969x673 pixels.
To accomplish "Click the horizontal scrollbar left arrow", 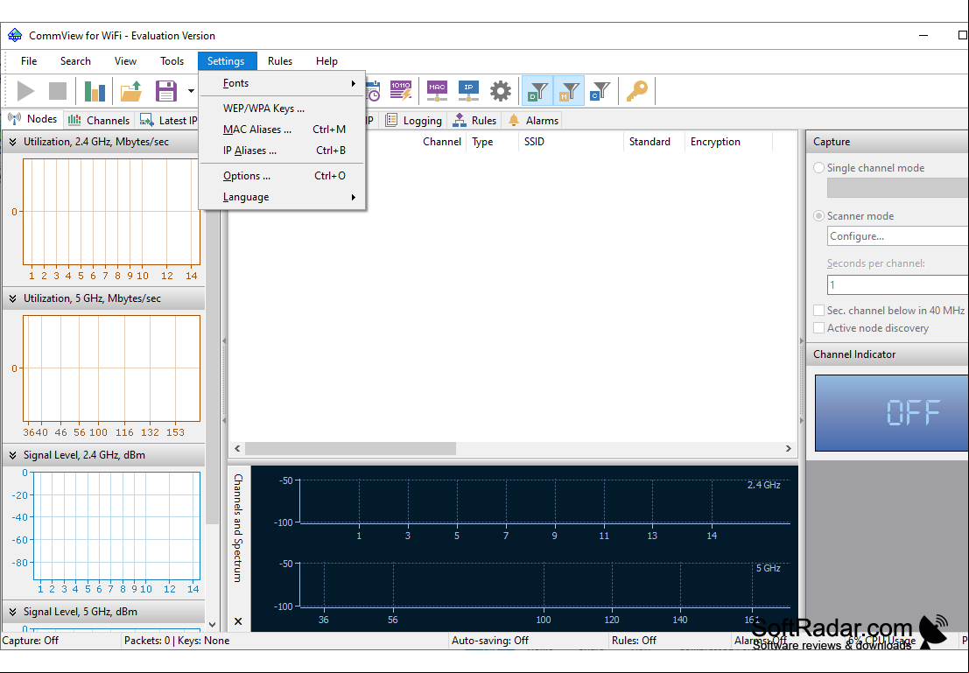I will [x=237, y=449].
